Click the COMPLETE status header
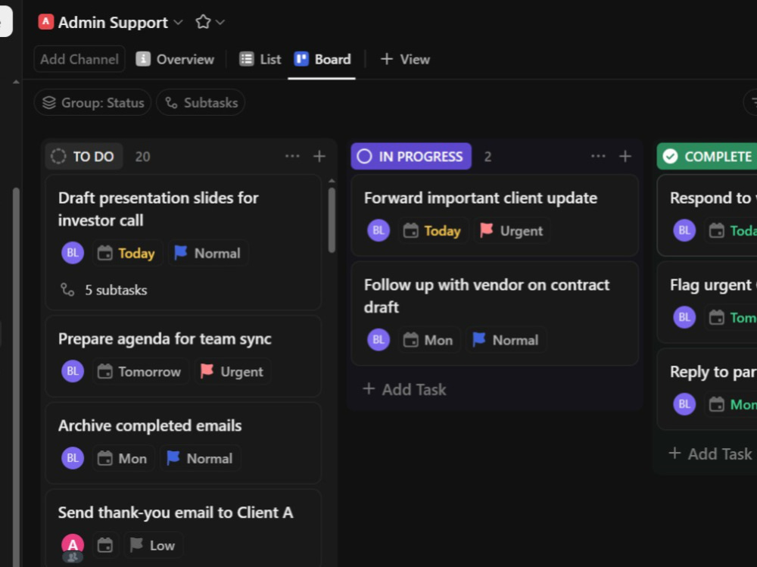Screen dimensions: 757x567 [x=707, y=156]
